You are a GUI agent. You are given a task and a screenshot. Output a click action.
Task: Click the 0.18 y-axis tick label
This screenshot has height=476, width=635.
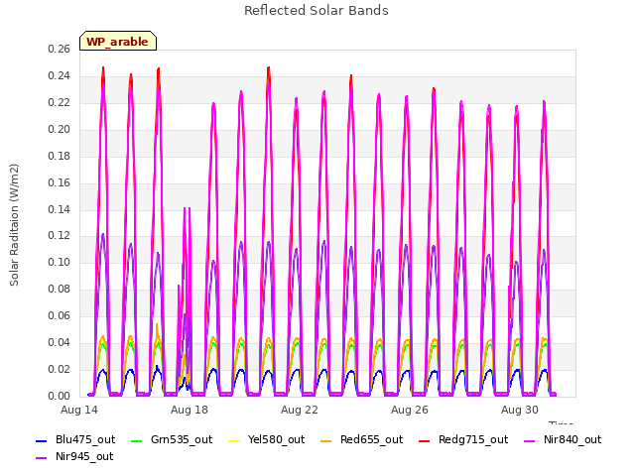59,156
